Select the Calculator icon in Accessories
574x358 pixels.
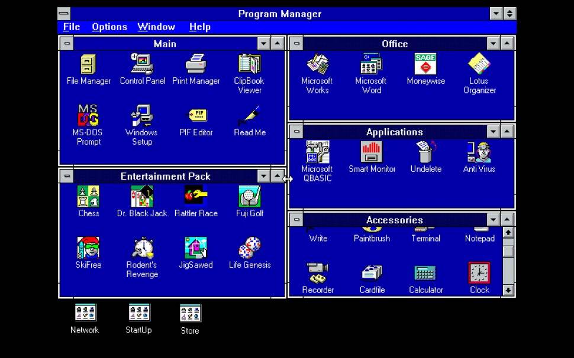coord(425,274)
